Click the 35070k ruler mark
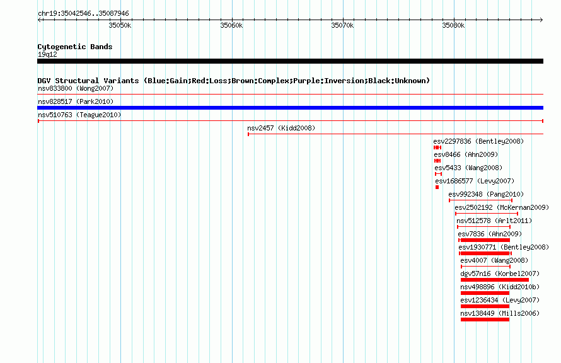 pos(342,25)
